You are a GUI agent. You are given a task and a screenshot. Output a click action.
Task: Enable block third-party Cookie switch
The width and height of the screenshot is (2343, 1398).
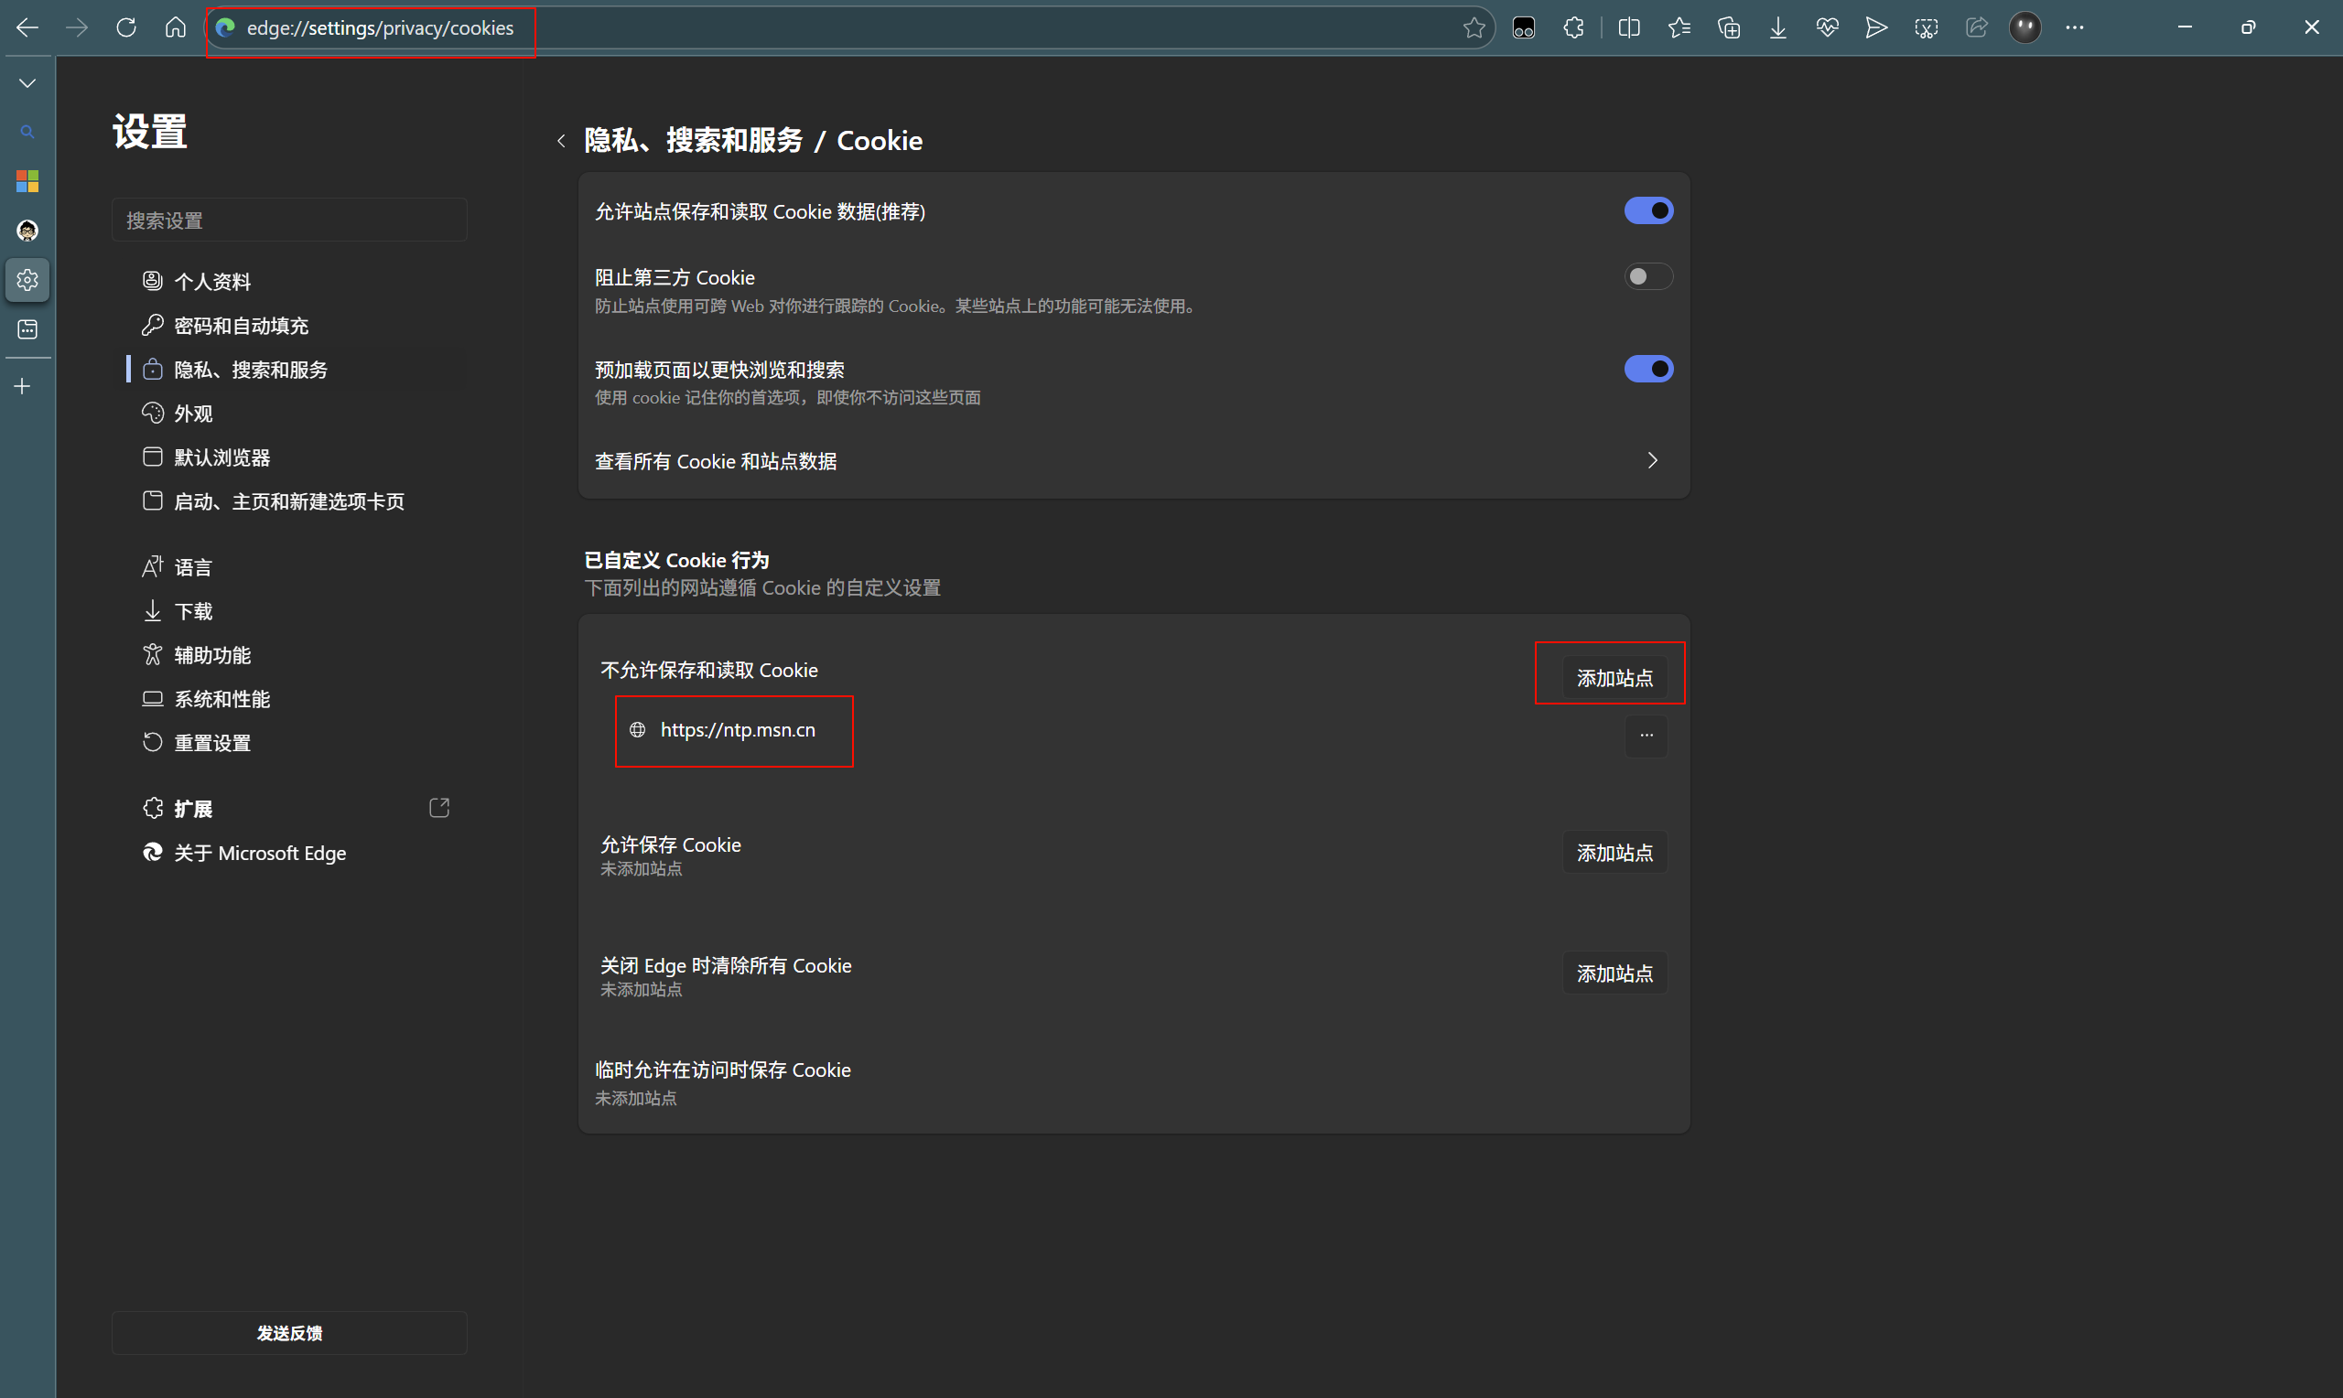tap(1648, 276)
